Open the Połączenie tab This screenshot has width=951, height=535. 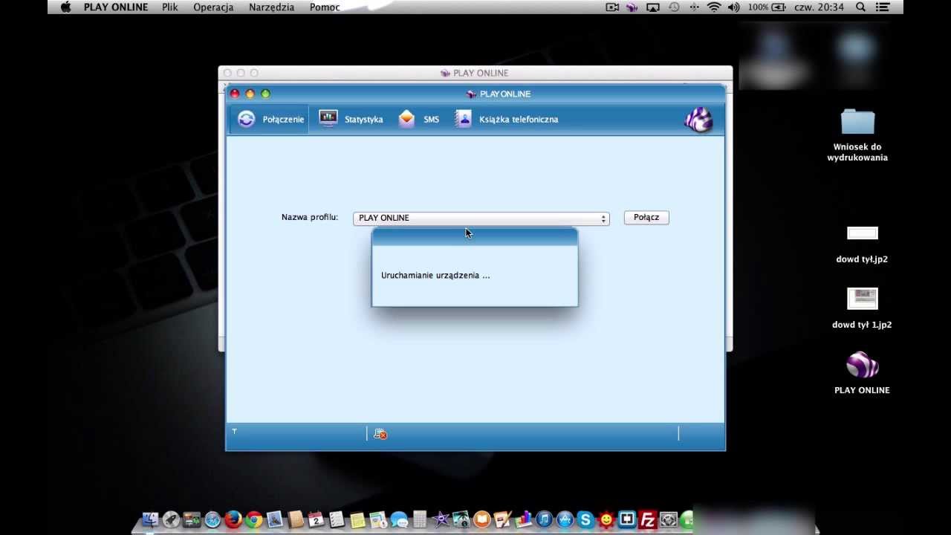tap(270, 120)
